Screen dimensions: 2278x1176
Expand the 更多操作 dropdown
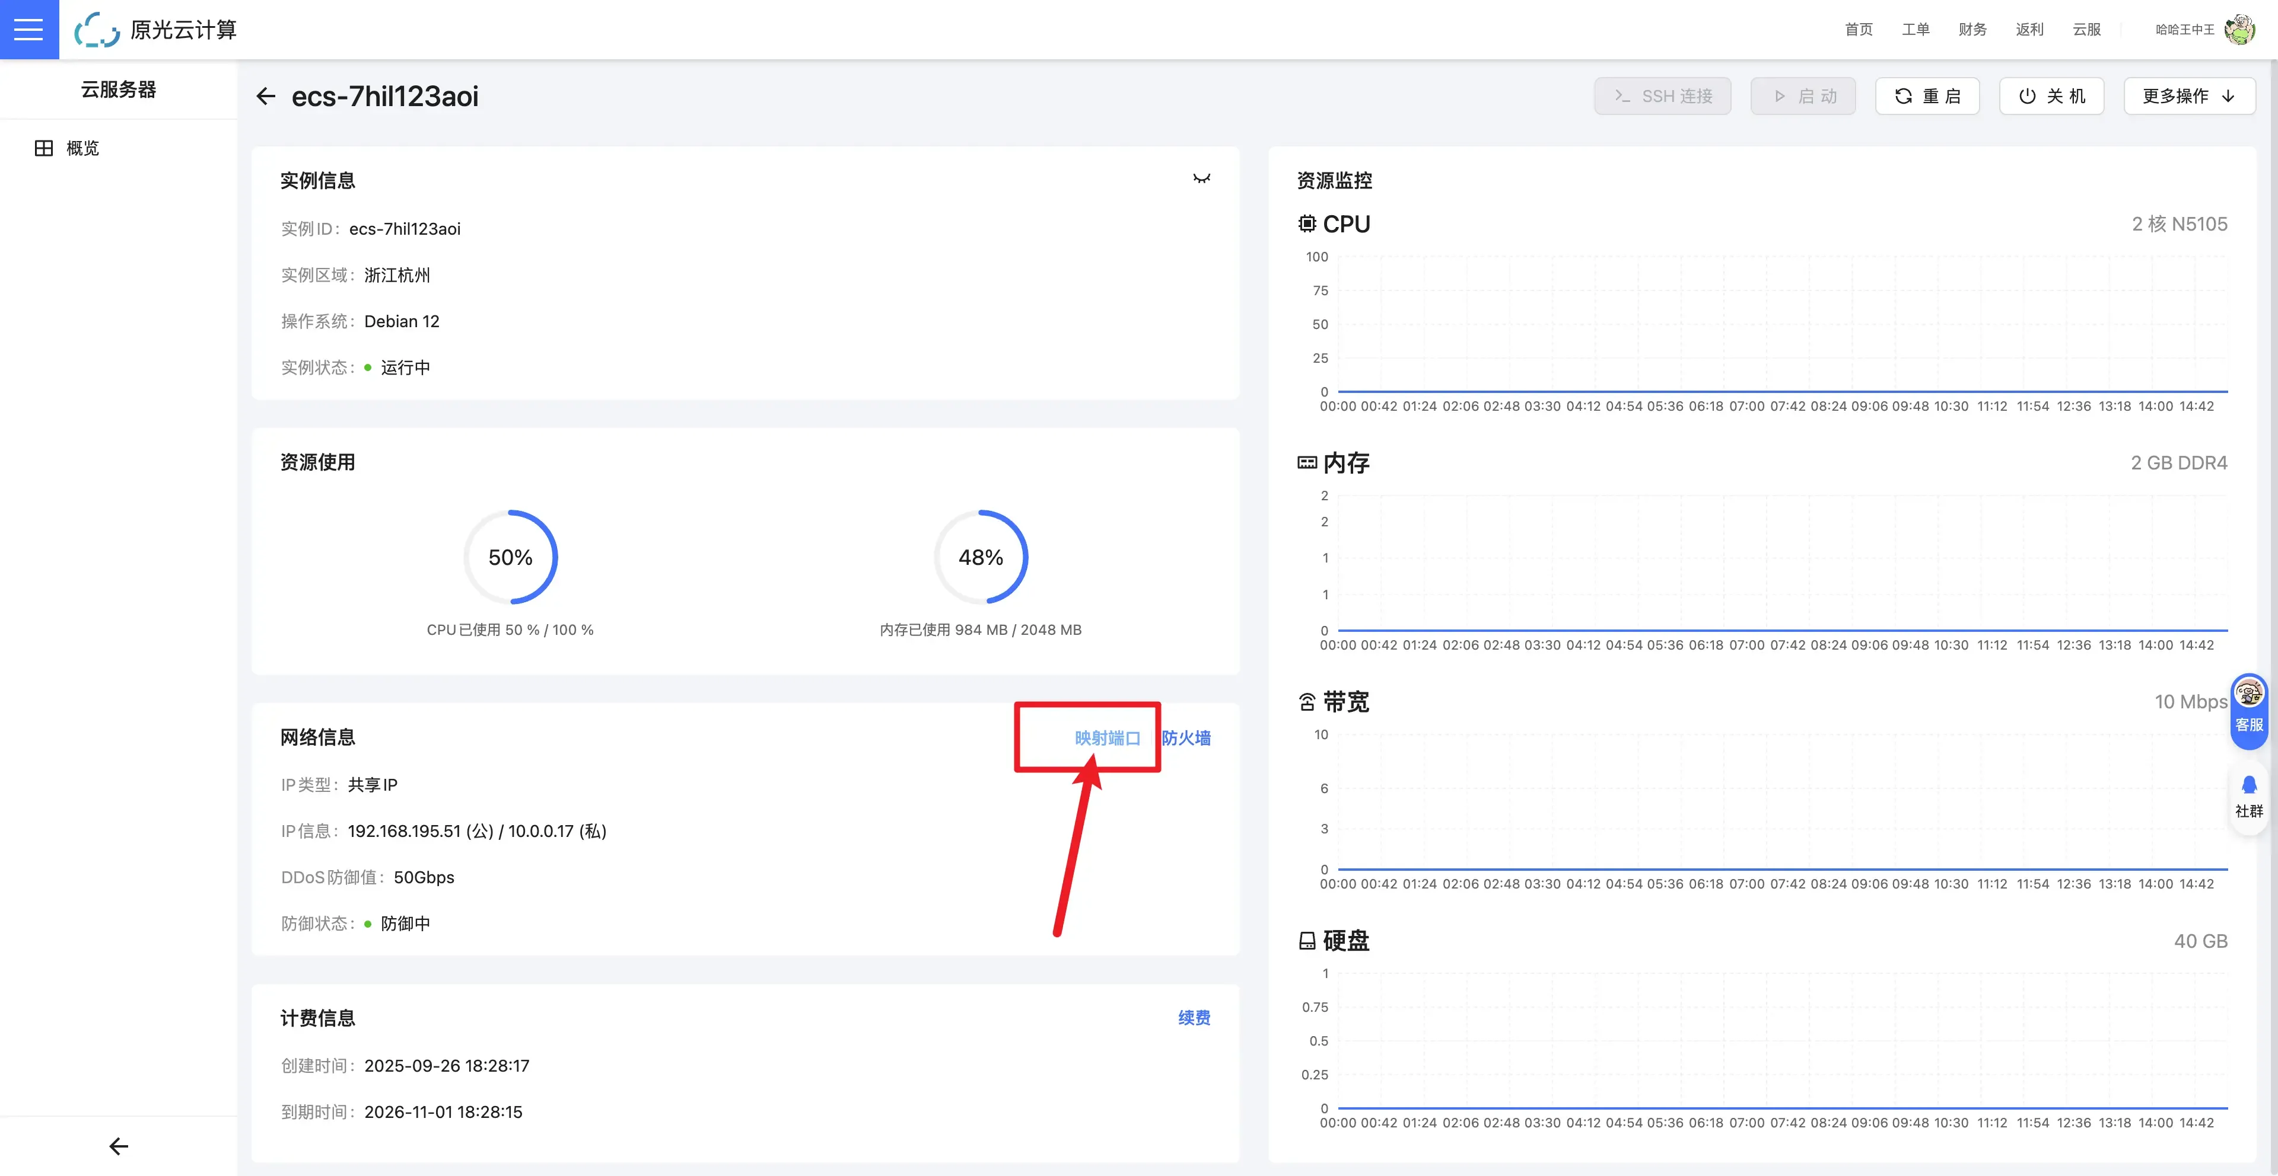point(2188,96)
